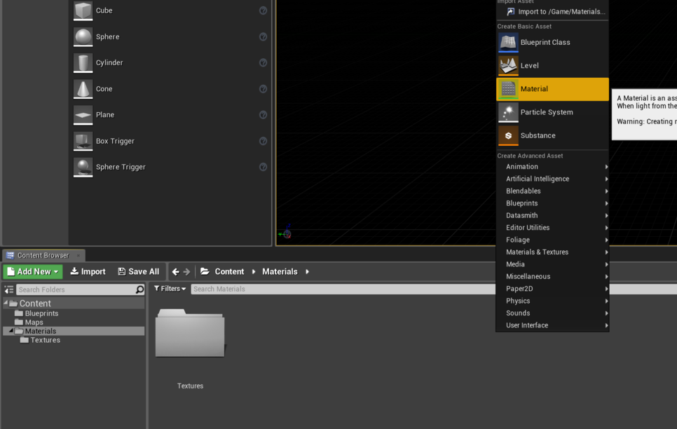677x429 pixels.
Task: Collapse the Content tree root
Action: 6,303
